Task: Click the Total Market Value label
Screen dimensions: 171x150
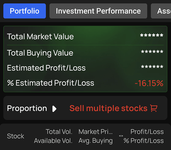Action: [x=40, y=37]
